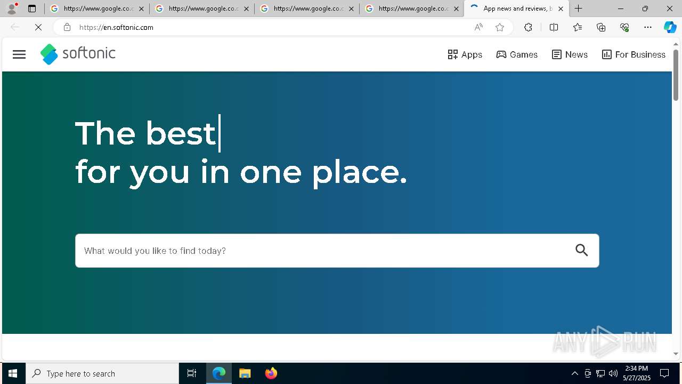This screenshot has width=682, height=384.
Task: Open the volume control icon
Action: click(613, 373)
